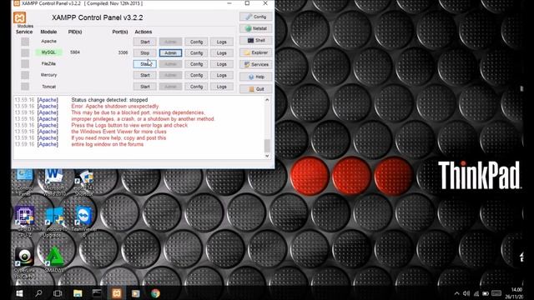Start the Apache module
Image resolution: width=534 pixels, height=300 pixels.
(x=144, y=42)
